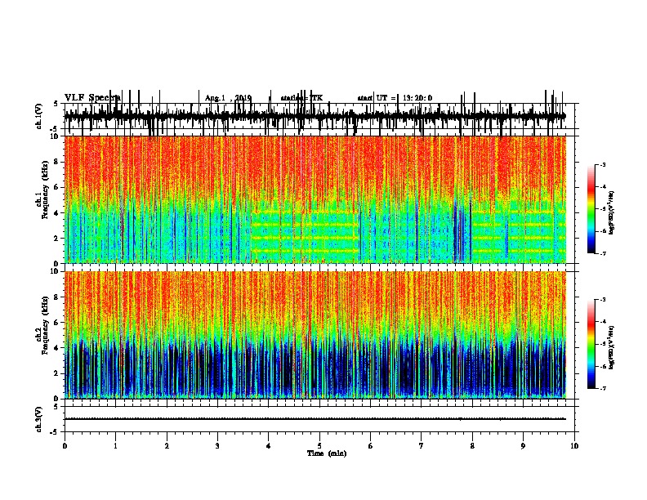This screenshot has width=647, height=500.
Task: Click the 'Time (min)' x-axis label
Action: coord(327,453)
